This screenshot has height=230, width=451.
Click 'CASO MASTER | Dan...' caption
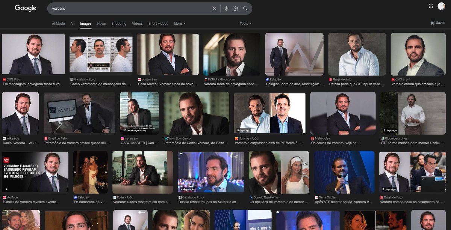tap(139, 143)
